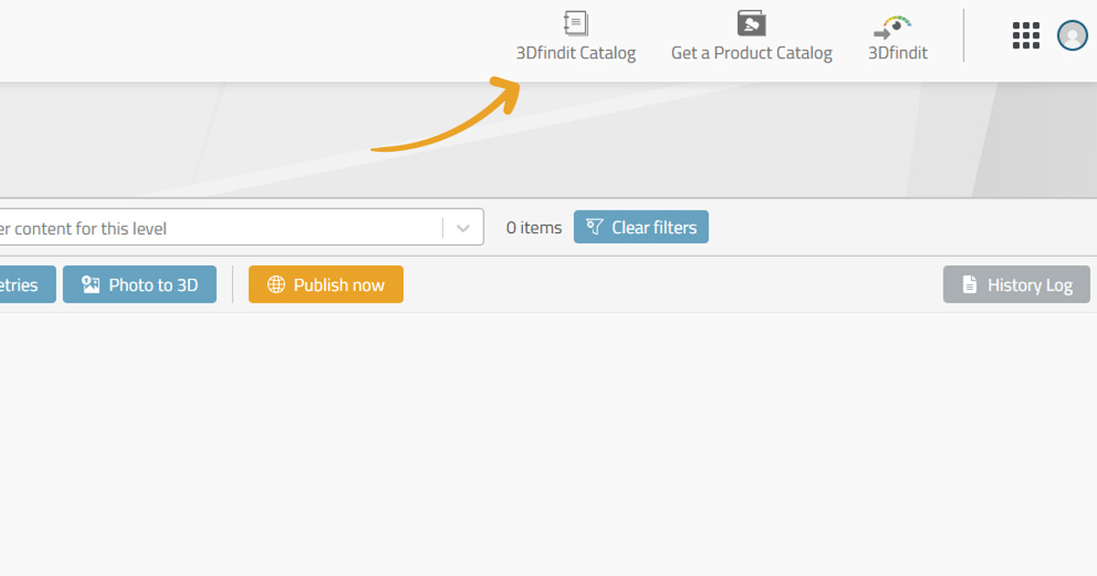Click the user profile avatar icon

pos(1071,37)
